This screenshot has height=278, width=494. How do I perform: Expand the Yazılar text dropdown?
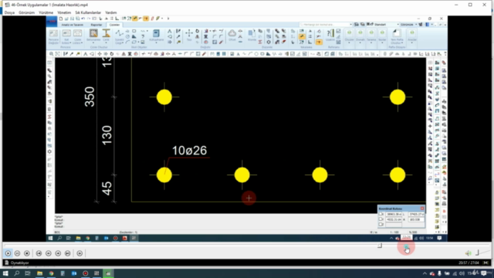click(382, 36)
